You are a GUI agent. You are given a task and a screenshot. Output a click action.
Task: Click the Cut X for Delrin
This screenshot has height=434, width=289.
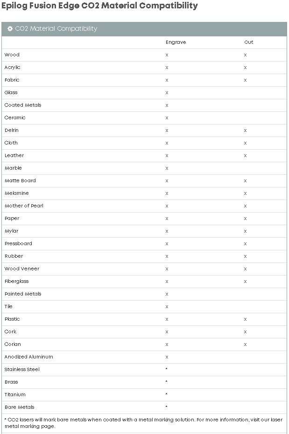click(x=245, y=131)
